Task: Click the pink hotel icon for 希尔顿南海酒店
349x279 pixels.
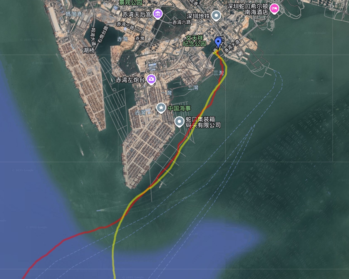Action: click(274, 9)
